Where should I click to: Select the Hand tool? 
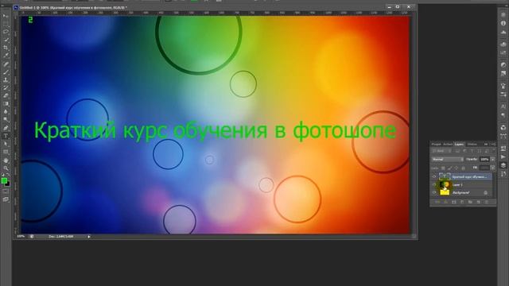6,160
